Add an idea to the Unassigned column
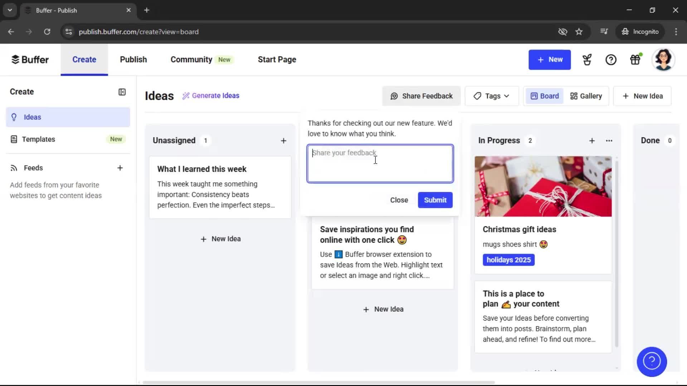687x386 pixels. tap(283, 140)
